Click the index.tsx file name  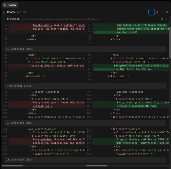click(15, 19)
